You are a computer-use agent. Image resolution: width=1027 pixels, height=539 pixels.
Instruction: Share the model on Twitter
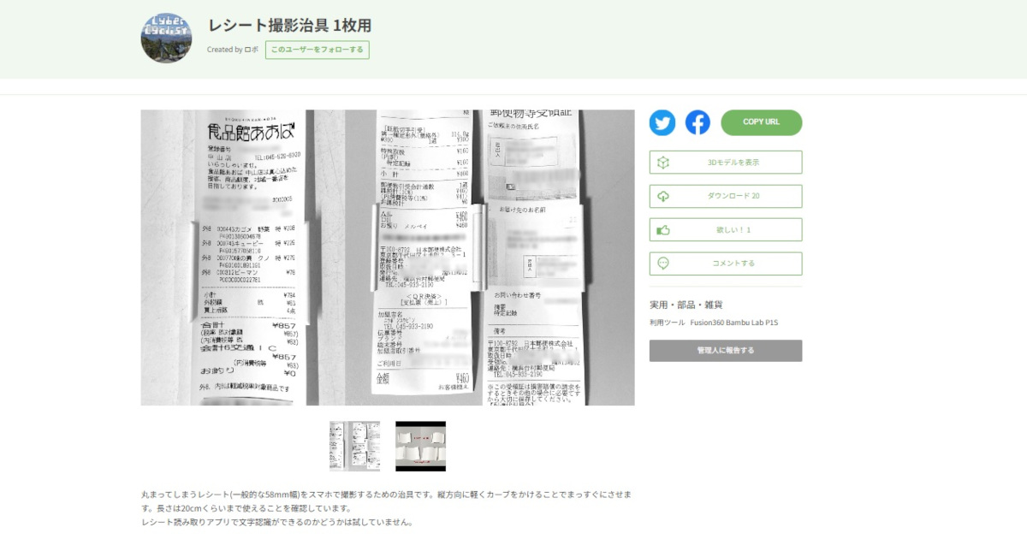(662, 122)
